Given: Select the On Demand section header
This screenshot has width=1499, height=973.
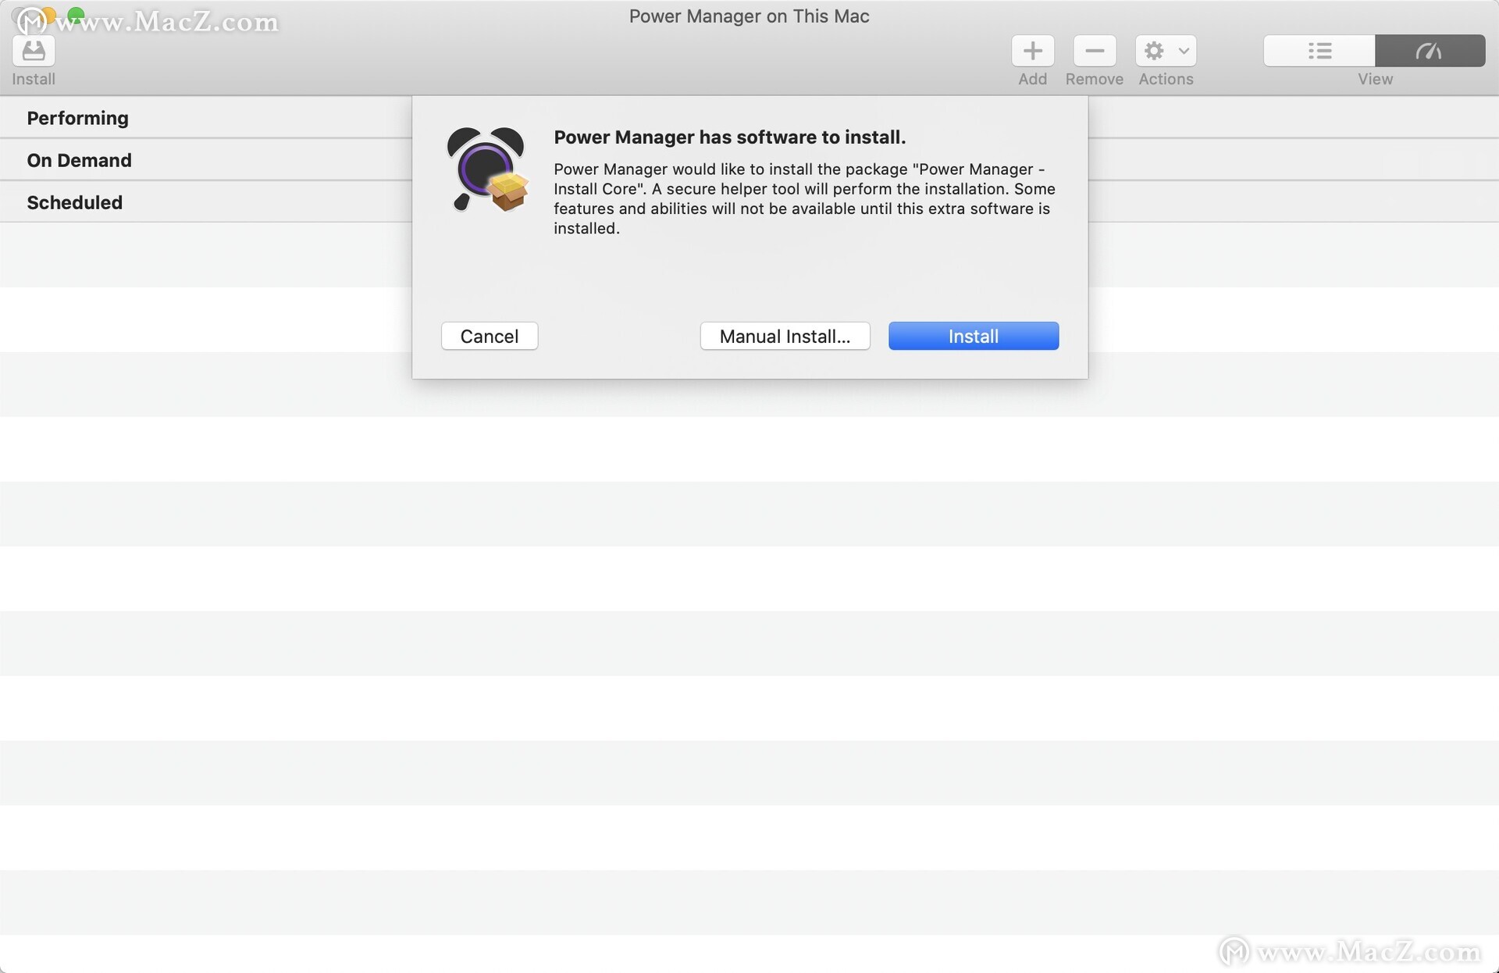Looking at the screenshot, I should 79,160.
